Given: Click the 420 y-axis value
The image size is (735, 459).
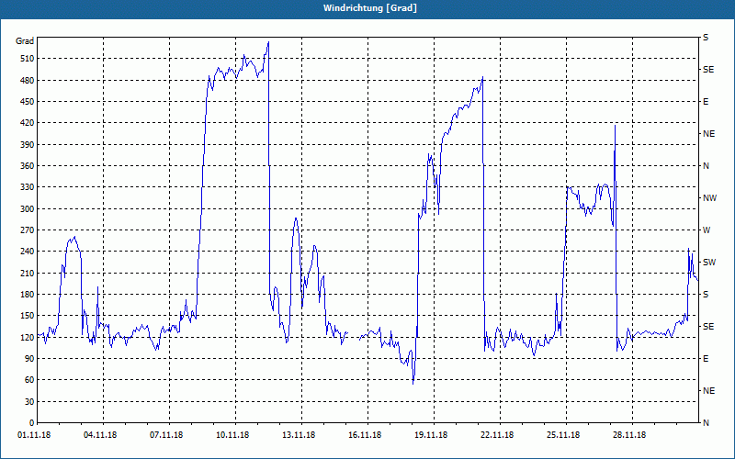Looking at the screenshot, I should click(28, 123).
